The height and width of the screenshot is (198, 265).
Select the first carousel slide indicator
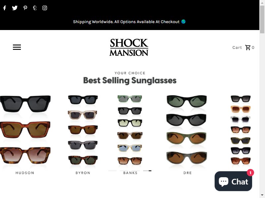tap(112, 171)
